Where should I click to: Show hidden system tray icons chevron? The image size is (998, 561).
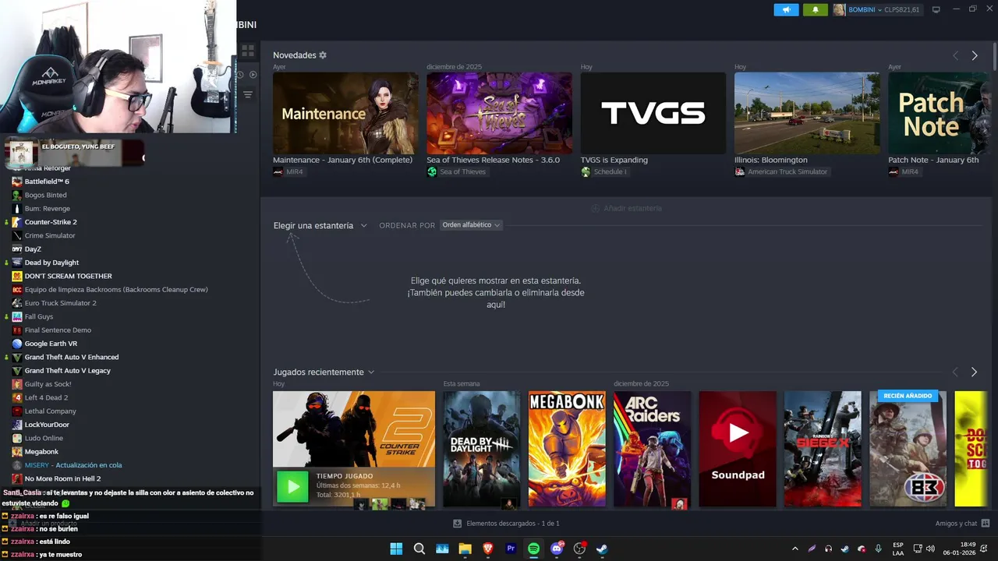point(795,549)
